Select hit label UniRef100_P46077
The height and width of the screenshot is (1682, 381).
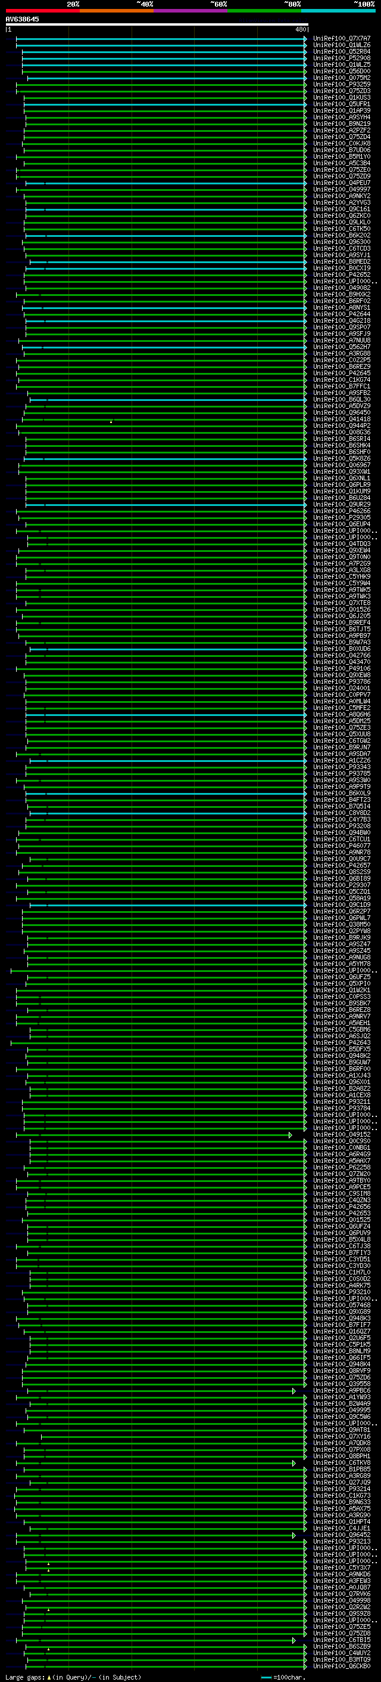tap(342, 846)
